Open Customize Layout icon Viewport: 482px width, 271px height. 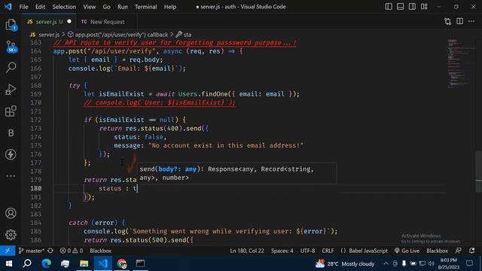424,7
